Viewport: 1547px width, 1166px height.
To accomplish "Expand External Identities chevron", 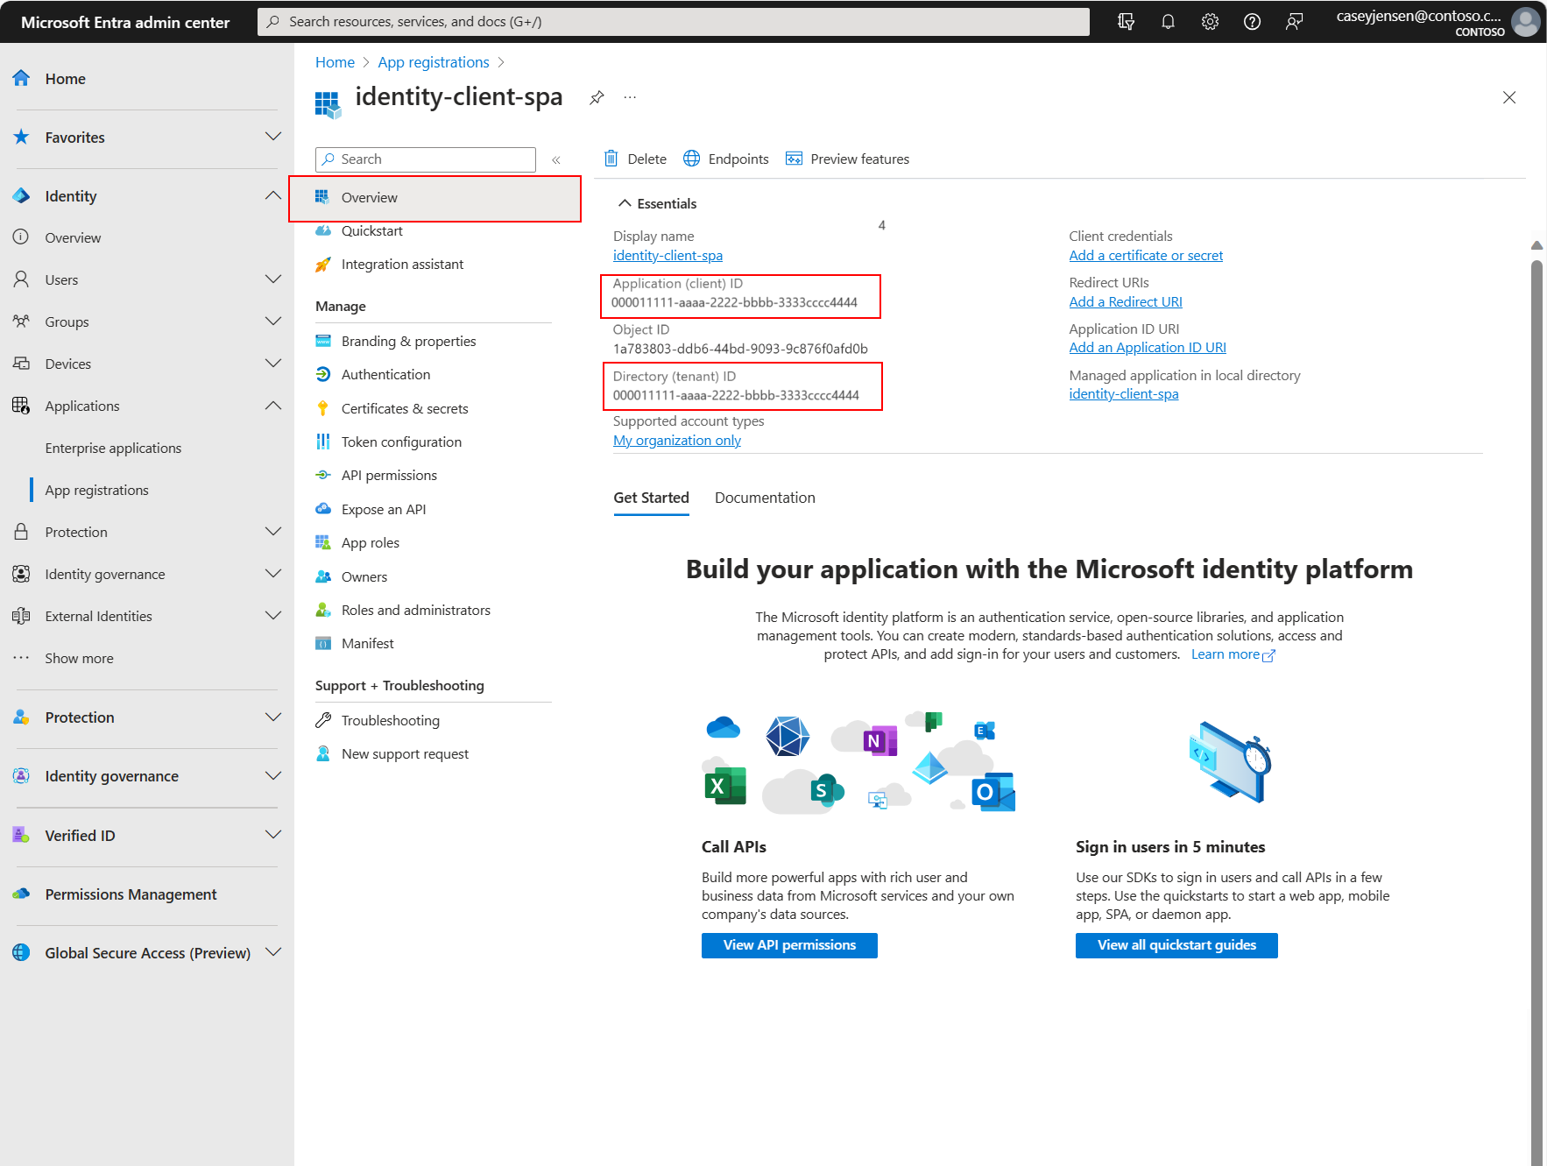I will [x=273, y=616].
